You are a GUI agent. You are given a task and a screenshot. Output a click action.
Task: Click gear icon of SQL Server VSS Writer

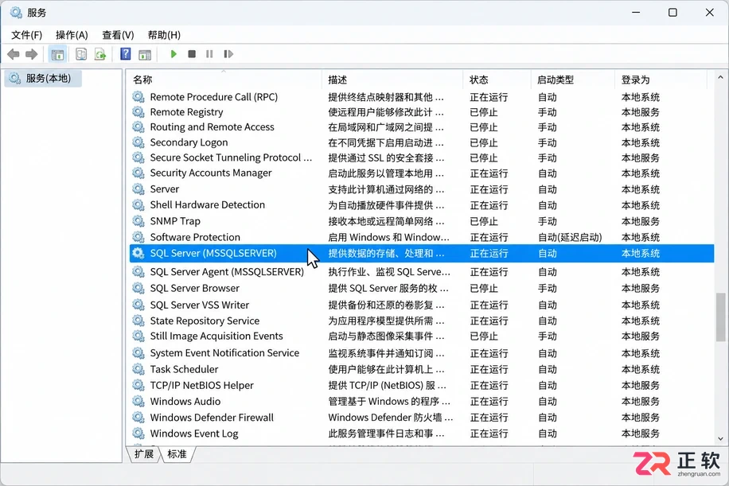(x=138, y=305)
